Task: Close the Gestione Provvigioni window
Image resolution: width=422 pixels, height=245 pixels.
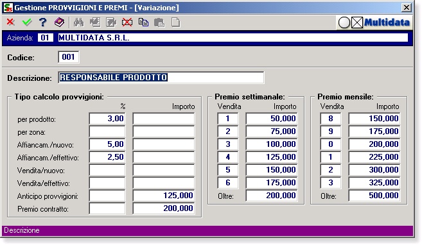Action: click(407, 8)
